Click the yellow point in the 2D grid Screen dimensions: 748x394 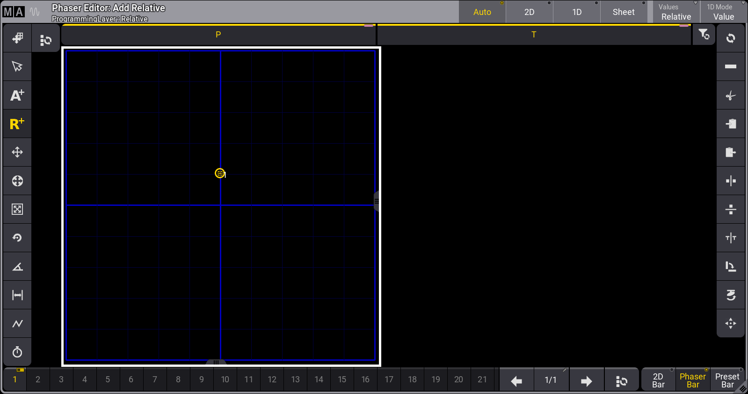coord(219,173)
